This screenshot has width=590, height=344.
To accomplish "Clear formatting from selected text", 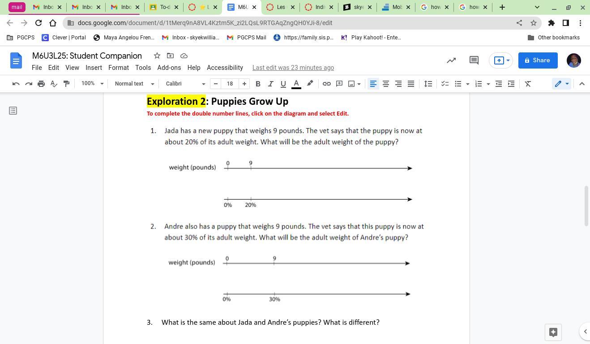I will click(528, 84).
